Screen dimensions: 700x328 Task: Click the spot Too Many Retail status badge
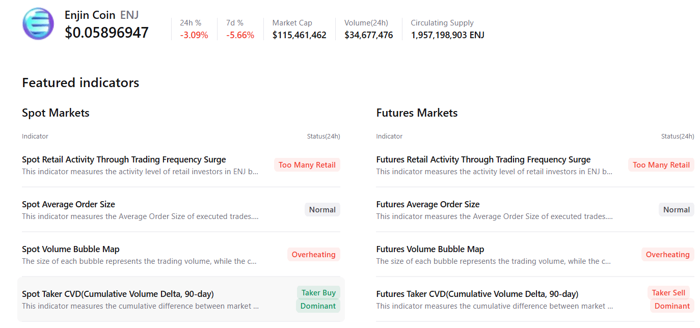point(307,165)
